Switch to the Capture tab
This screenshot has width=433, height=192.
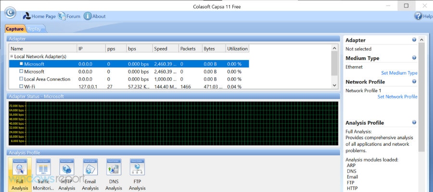[x=14, y=29]
